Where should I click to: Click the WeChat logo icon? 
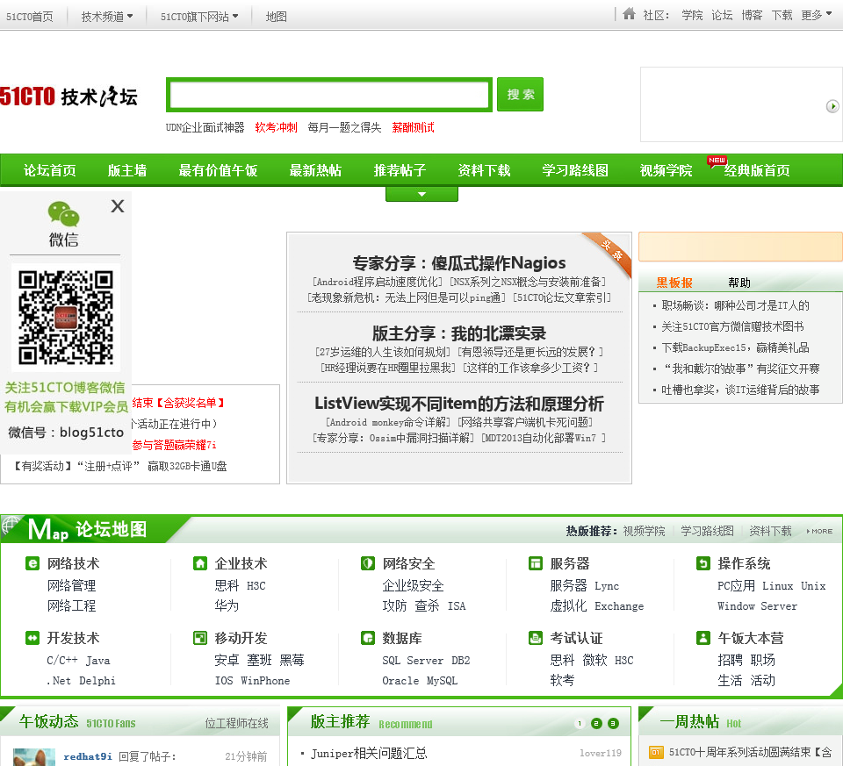pos(63,214)
